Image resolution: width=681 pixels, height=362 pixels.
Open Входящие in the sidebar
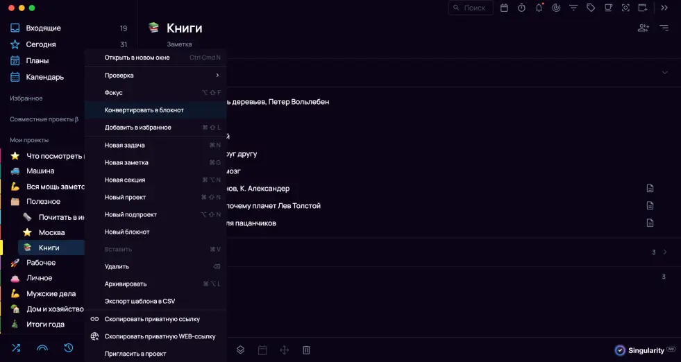pos(43,28)
